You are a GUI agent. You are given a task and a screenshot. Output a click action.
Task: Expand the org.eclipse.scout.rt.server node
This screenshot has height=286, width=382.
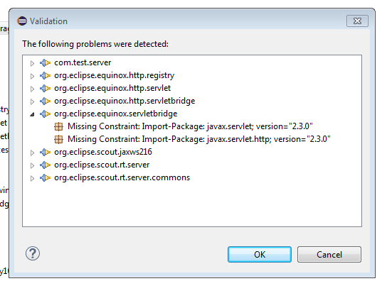pos(32,165)
